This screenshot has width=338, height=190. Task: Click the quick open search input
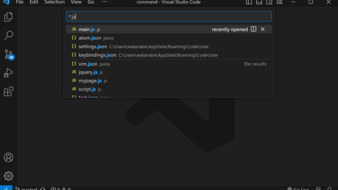point(169,16)
